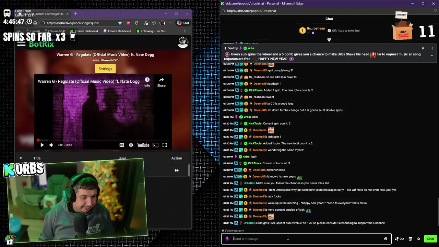This screenshot has height=247, width=439.
Task: Open a new browser tab
Action: pos(75,14)
